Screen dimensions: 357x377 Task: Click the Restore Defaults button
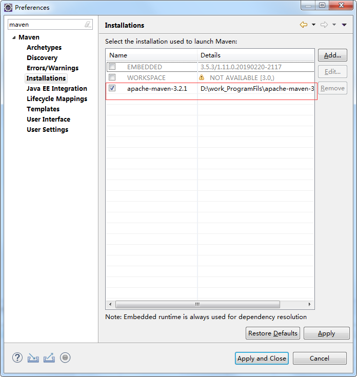[x=272, y=333]
